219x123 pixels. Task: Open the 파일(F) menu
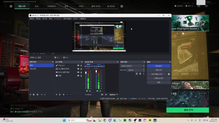click(x=32, y=19)
